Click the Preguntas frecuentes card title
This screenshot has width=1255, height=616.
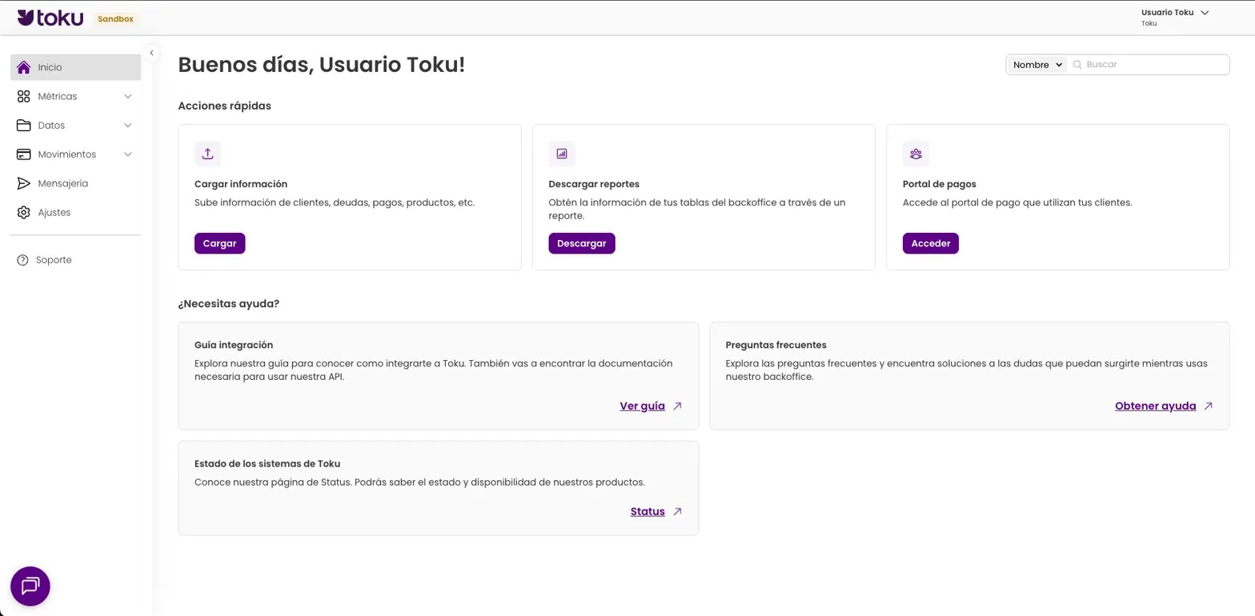[776, 345]
